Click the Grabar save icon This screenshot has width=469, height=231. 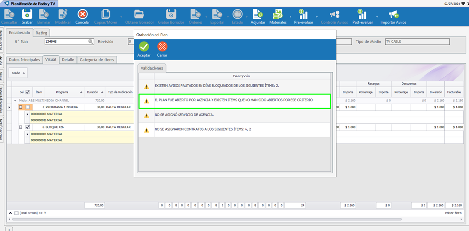pyautogui.click(x=27, y=14)
